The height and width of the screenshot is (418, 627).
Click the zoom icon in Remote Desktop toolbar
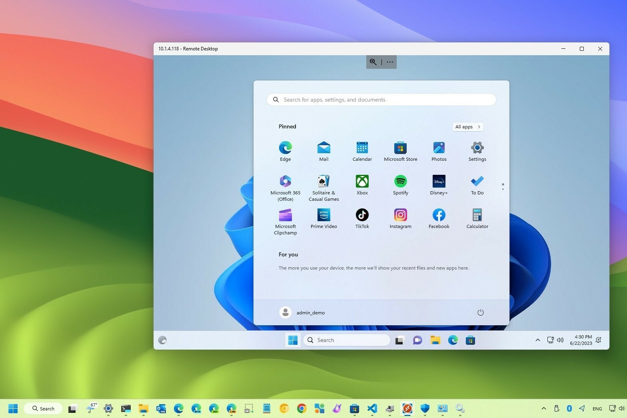click(373, 62)
